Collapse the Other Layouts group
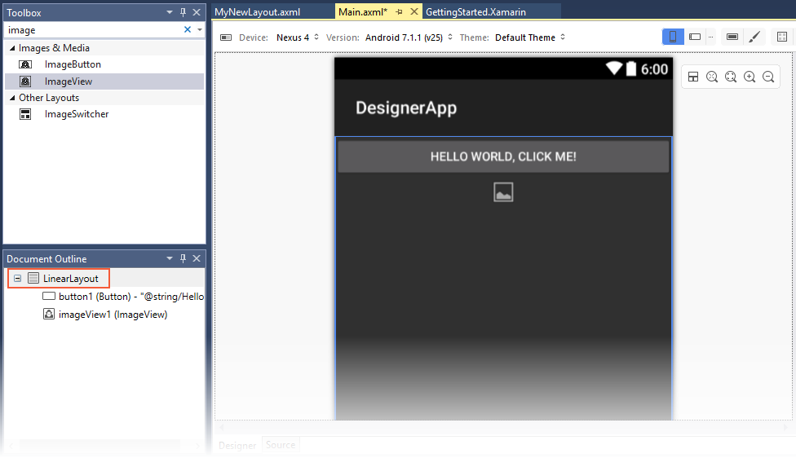The height and width of the screenshot is (458, 796). tap(12, 98)
